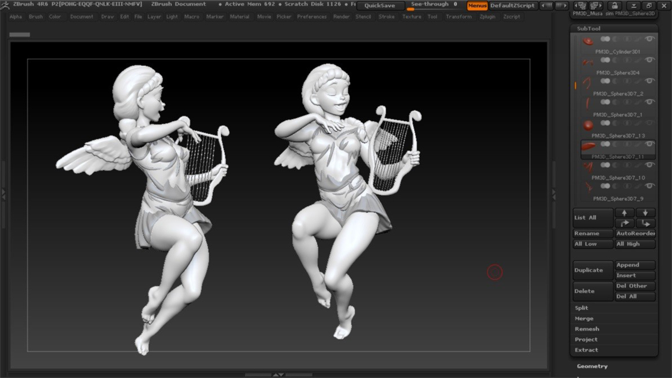Adjust the See-through slider
Screen dimensions: 672x378
pyautogui.click(x=434, y=6)
